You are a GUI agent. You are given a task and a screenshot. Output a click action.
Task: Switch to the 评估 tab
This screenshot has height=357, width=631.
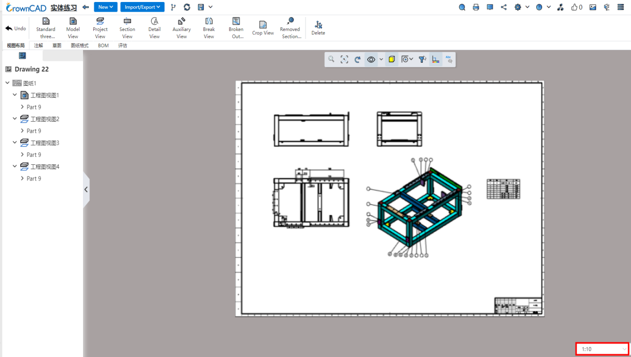click(x=123, y=46)
